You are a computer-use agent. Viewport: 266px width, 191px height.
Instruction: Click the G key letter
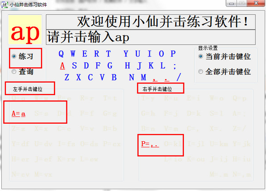110,65
